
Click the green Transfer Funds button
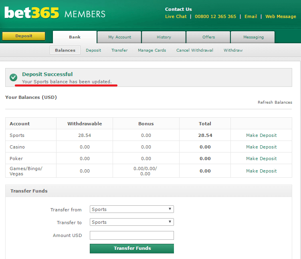pyautogui.click(x=132, y=249)
